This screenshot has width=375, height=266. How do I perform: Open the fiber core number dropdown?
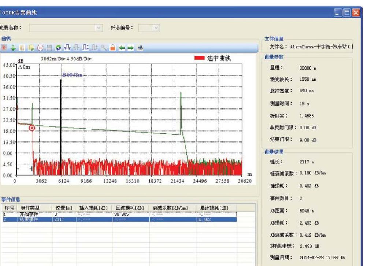tap(156, 28)
